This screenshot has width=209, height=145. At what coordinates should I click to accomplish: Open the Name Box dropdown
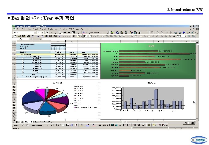point(31,39)
